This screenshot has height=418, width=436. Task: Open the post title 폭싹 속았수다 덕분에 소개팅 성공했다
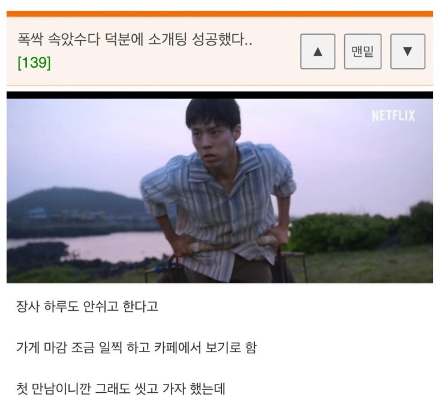pyautogui.click(x=135, y=40)
